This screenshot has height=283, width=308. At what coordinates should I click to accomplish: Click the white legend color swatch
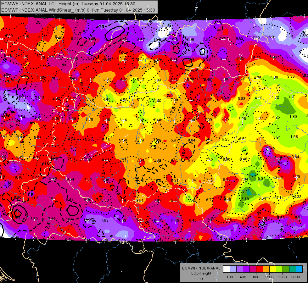tap(227, 269)
